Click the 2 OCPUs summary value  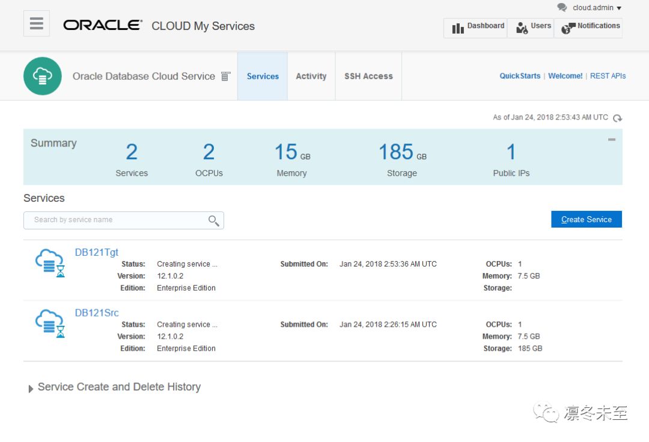[x=209, y=152]
